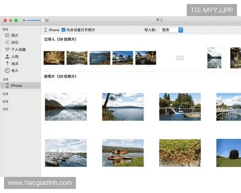Select 人物 (People) in the sidebar
The image size is (241, 193).
14,57
